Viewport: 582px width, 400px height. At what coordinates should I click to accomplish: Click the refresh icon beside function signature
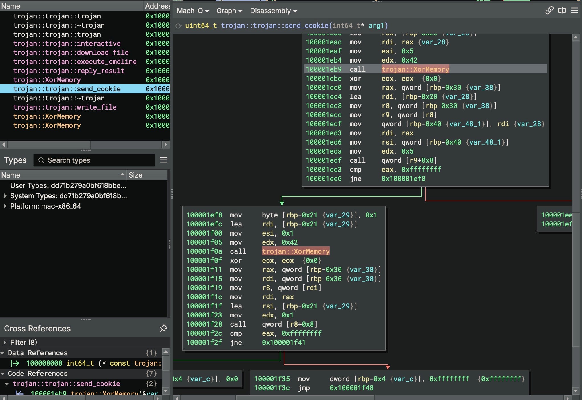[179, 26]
